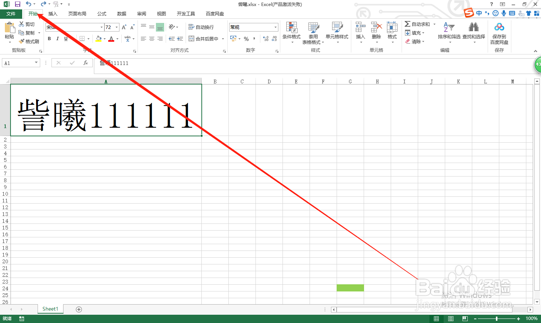
Task: Click the borders icon
Action: (82, 39)
